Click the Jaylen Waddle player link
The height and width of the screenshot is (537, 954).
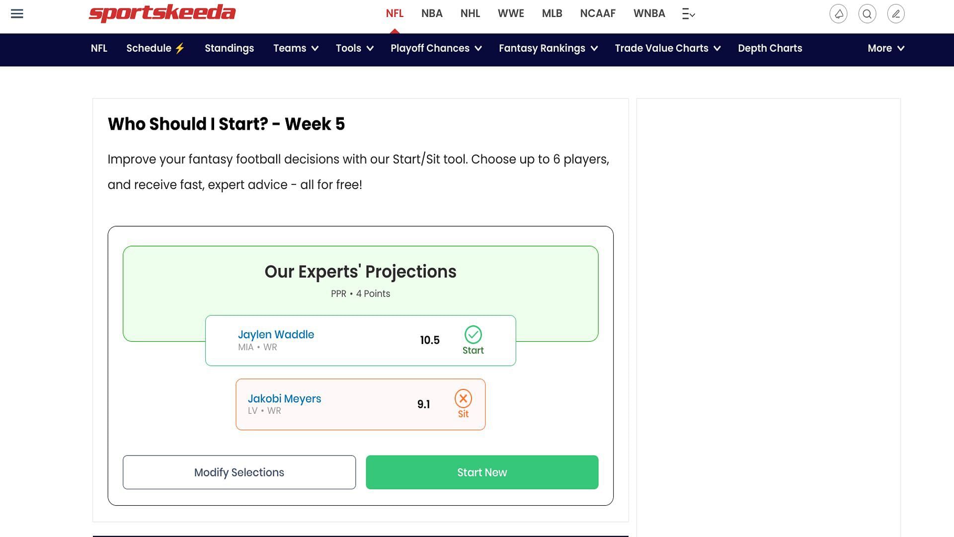pos(276,335)
